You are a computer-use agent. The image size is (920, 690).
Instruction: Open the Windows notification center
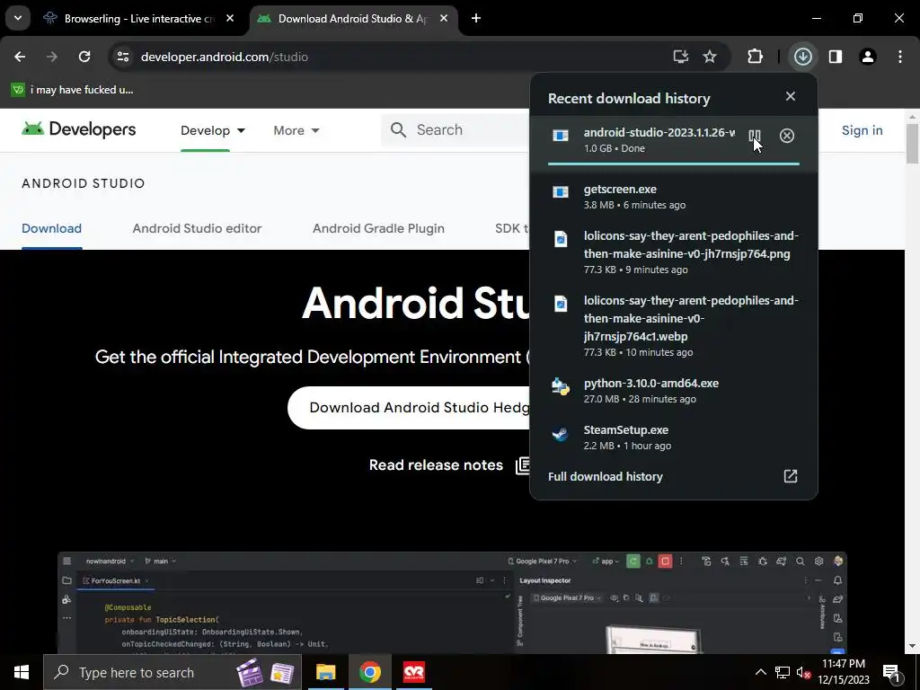tap(891, 672)
